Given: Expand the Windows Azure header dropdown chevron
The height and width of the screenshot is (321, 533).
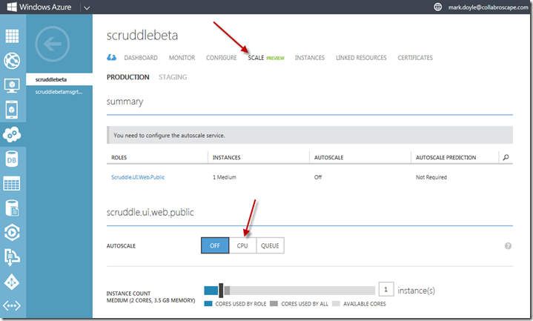Looking at the screenshot, I should [x=87, y=7].
